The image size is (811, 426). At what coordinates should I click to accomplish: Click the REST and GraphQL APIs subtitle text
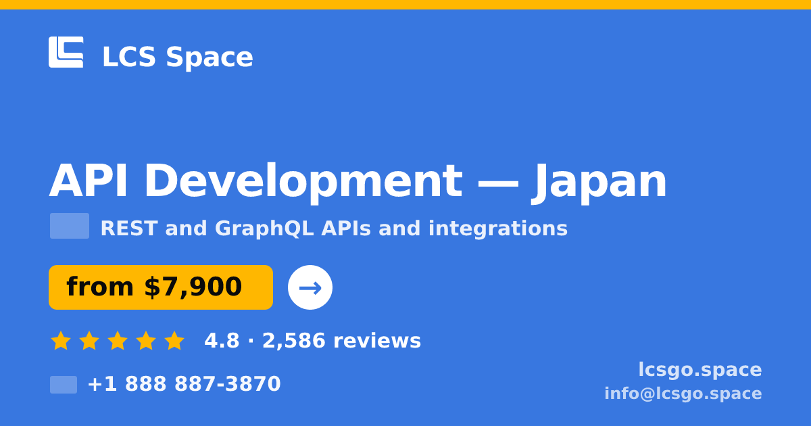tap(334, 229)
